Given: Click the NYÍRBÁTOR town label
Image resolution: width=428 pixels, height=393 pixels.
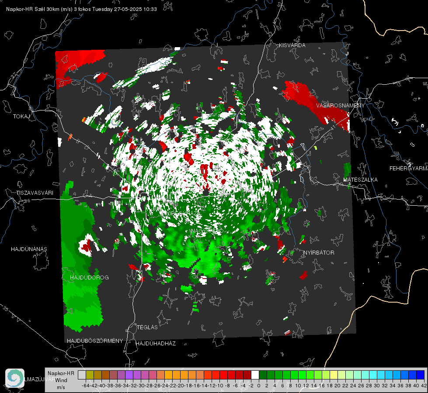Looking at the screenshot, I should (x=319, y=252).
